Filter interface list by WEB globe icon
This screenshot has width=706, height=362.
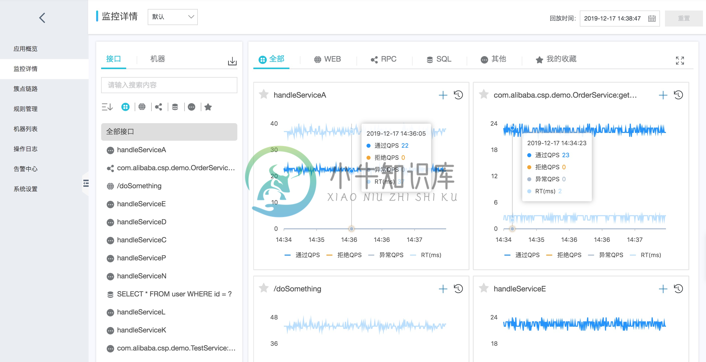pos(142,107)
